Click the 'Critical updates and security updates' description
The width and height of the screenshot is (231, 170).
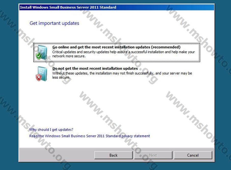click(124, 54)
